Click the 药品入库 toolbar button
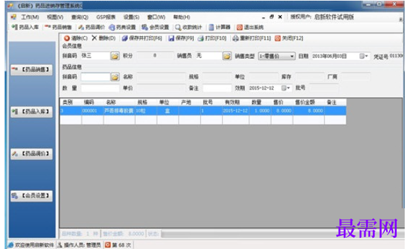 pyautogui.click(x=25, y=27)
